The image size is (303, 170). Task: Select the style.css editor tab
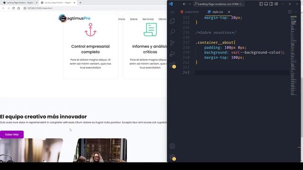tap(217, 12)
